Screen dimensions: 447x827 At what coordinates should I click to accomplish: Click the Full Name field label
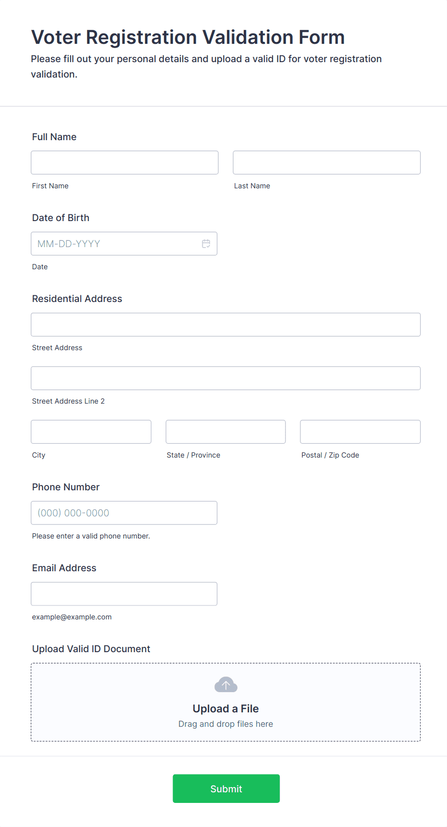pos(54,137)
